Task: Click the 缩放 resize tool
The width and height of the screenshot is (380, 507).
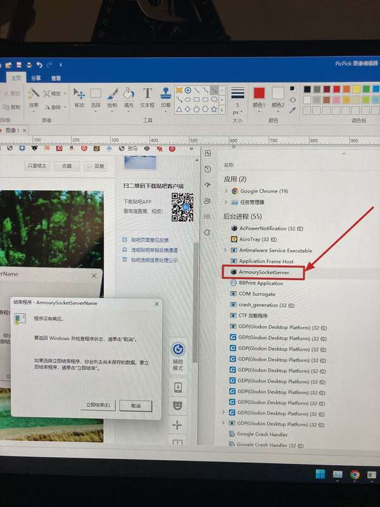Action: [53, 93]
